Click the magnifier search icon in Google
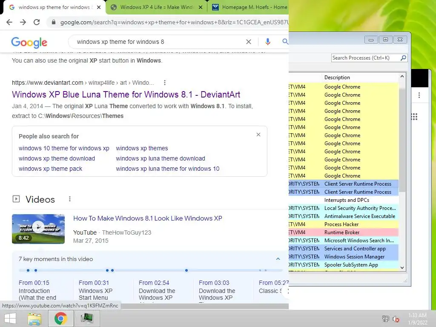Viewport: 436px width, 327px height. tap(285, 42)
